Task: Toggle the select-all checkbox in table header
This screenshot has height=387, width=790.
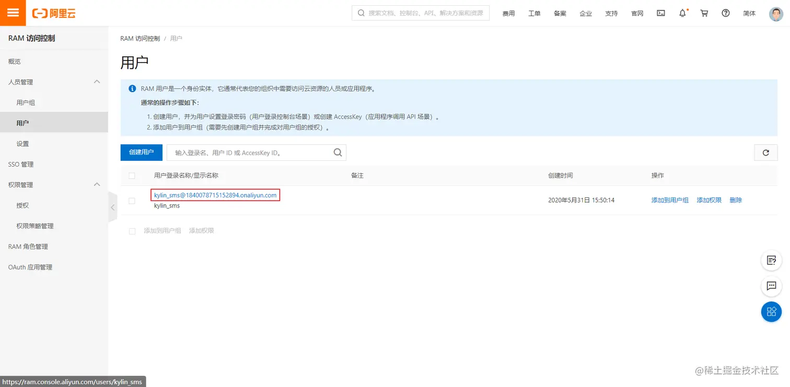Action: coord(132,175)
